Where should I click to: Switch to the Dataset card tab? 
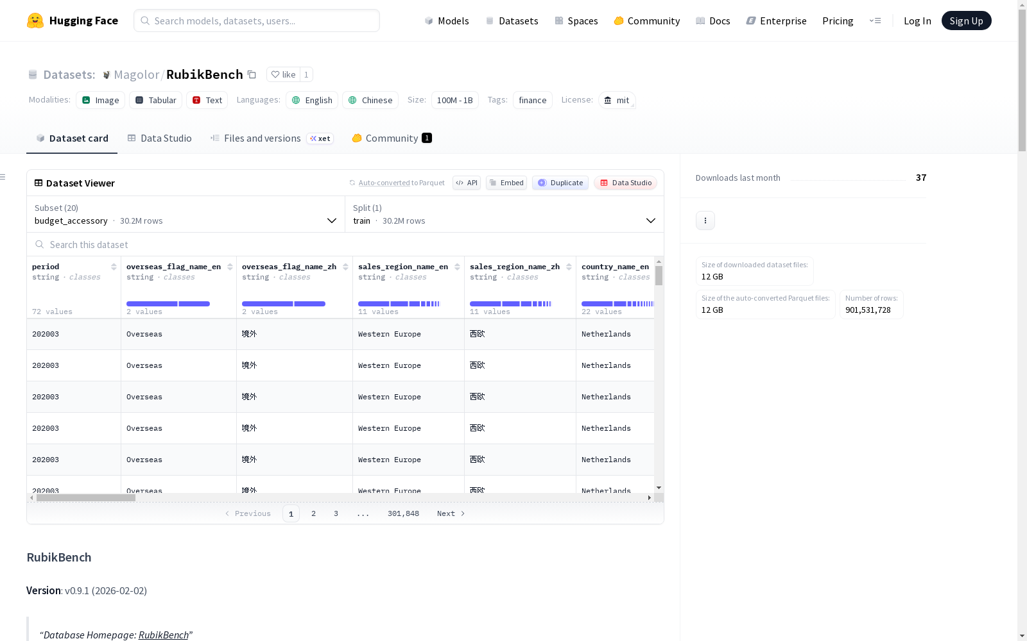(x=72, y=138)
